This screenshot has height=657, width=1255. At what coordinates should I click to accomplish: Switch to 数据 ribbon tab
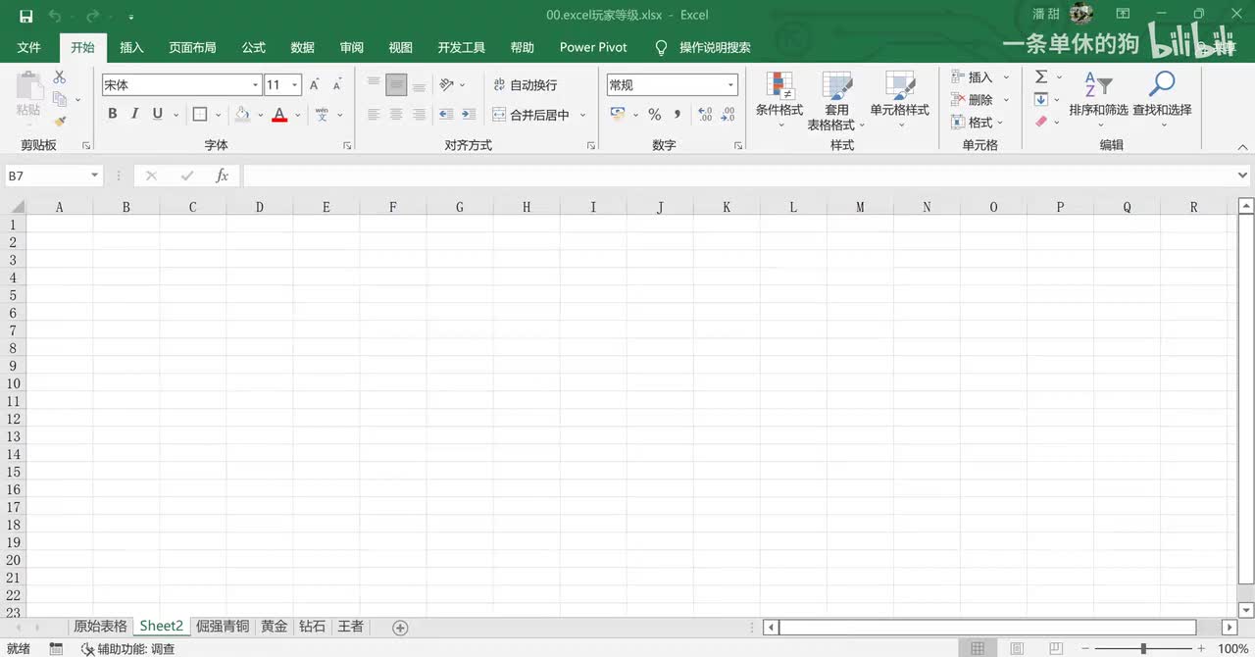(x=303, y=47)
